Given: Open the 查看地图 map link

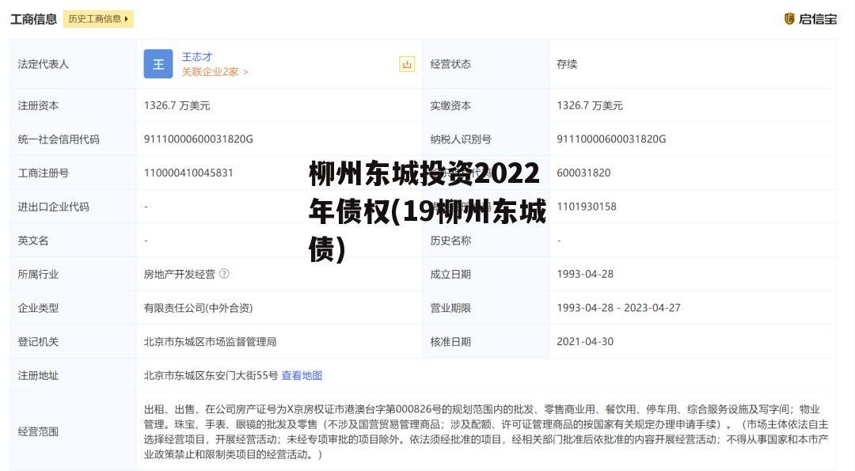Looking at the screenshot, I should 302,375.
